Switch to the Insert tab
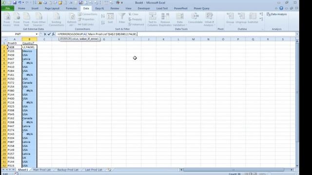 pos(35,8)
